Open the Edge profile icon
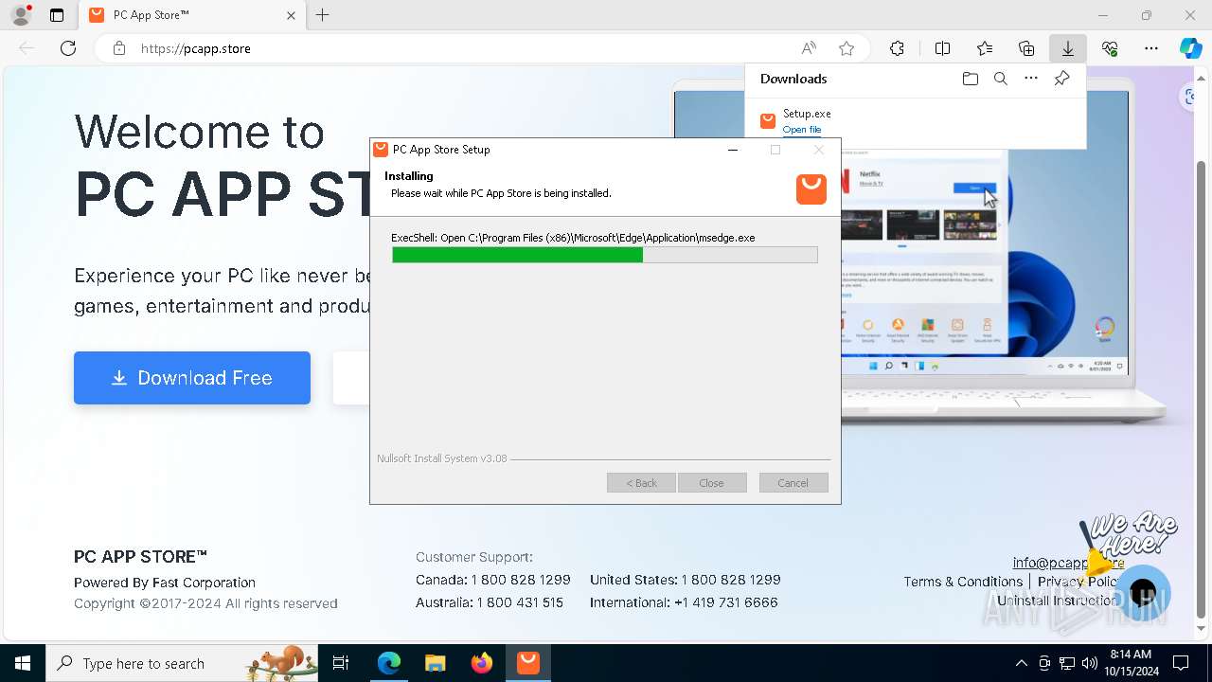This screenshot has width=1212, height=682. 21,15
